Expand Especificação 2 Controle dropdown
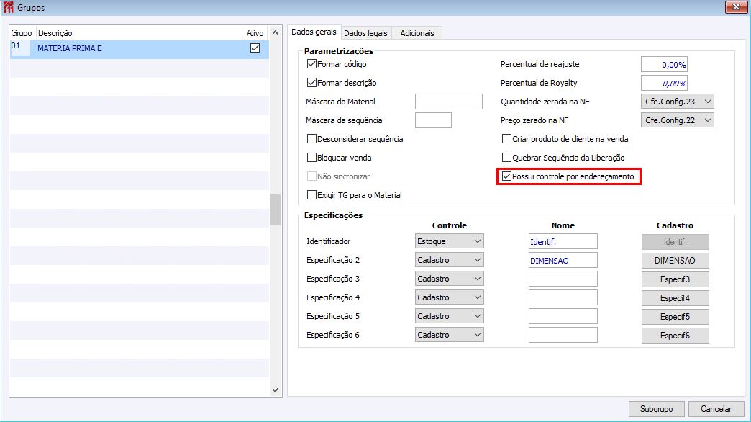Image resolution: width=751 pixels, height=422 pixels. 450,260
